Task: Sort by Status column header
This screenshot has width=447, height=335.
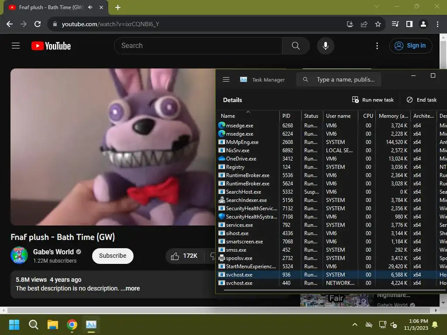Action: (x=312, y=116)
